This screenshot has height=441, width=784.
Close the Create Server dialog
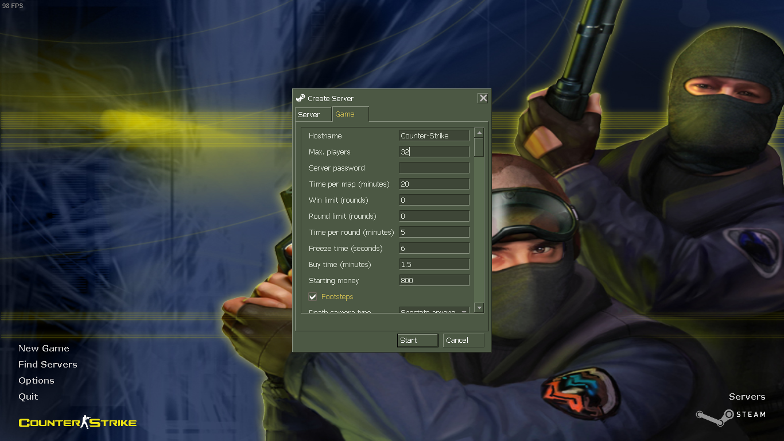(483, 98)
